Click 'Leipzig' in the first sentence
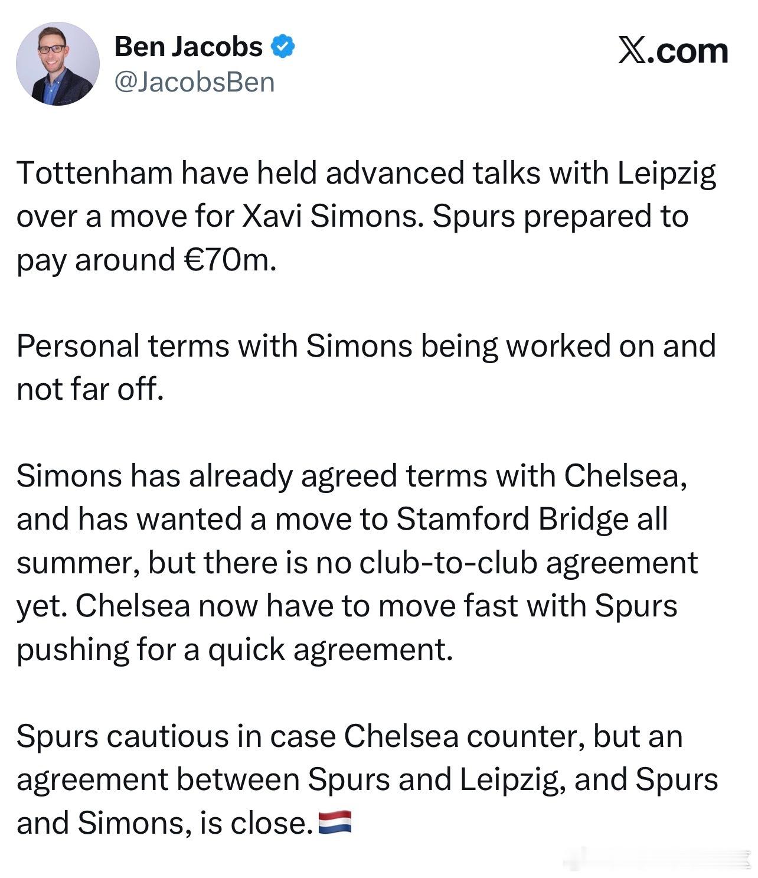This screenshot has height=878, width=758. [x=667, y=174]
